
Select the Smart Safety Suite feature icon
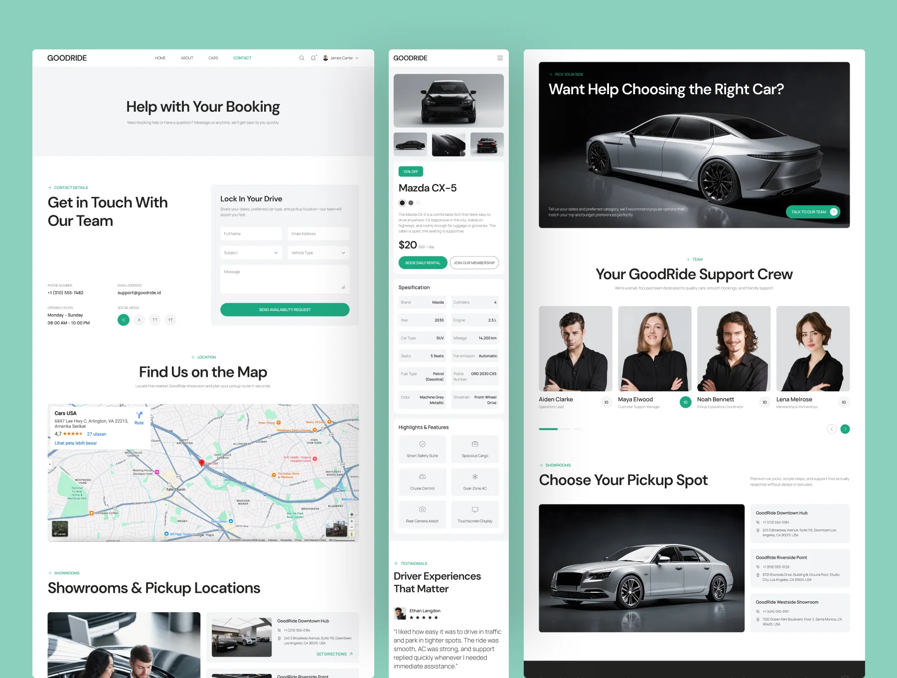point(422,444)
